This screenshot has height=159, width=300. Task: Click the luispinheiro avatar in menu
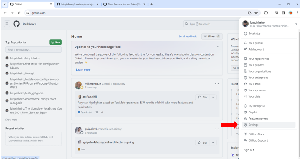click(246, 24)
